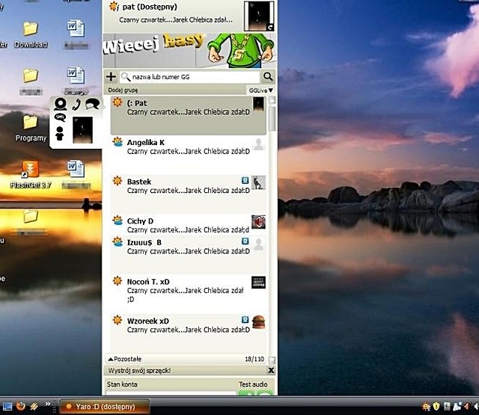Click blue profile badge next to Bastek
479x415 pixels.
pos(245,180)
